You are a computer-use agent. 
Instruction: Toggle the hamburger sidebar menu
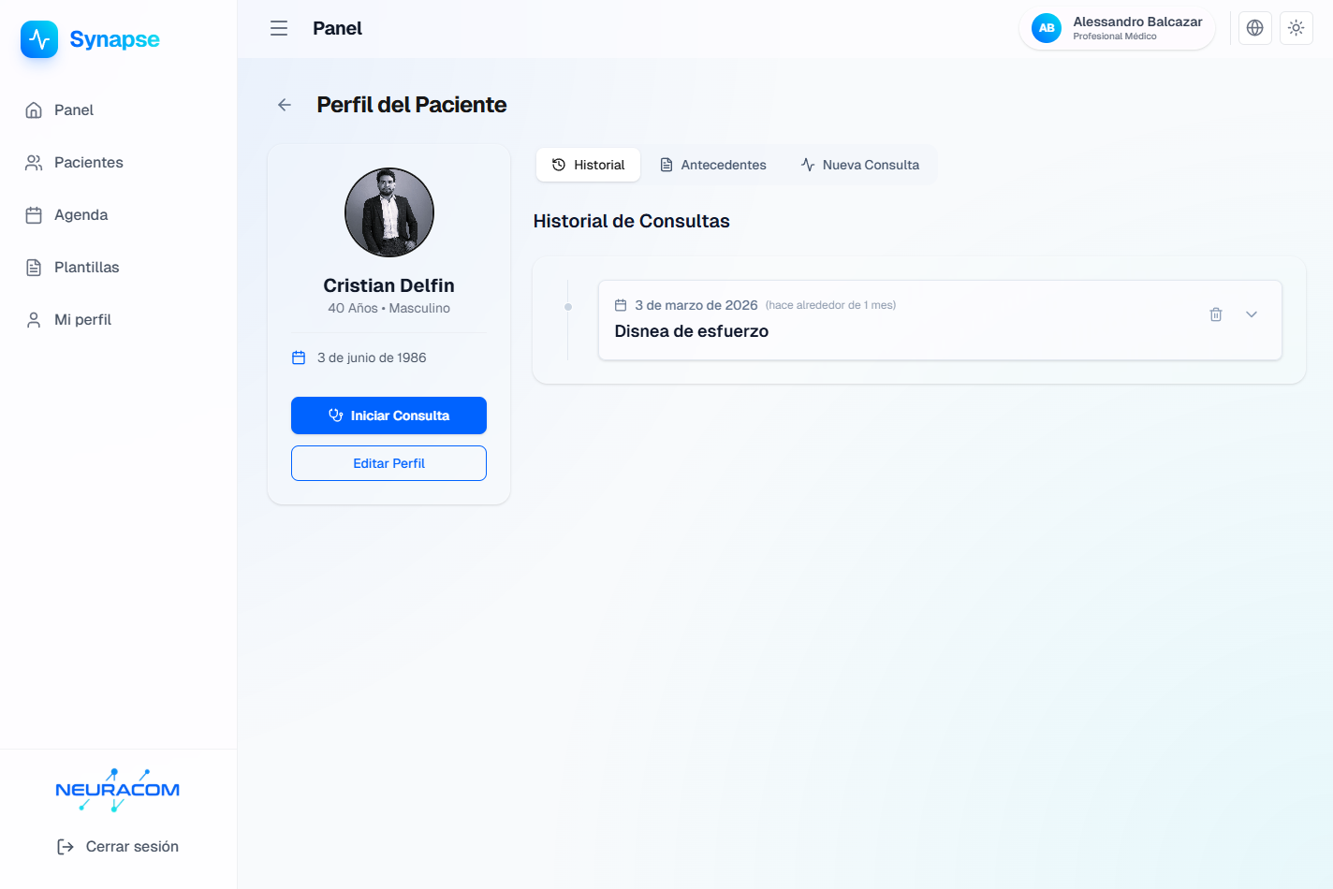[279, 29]
